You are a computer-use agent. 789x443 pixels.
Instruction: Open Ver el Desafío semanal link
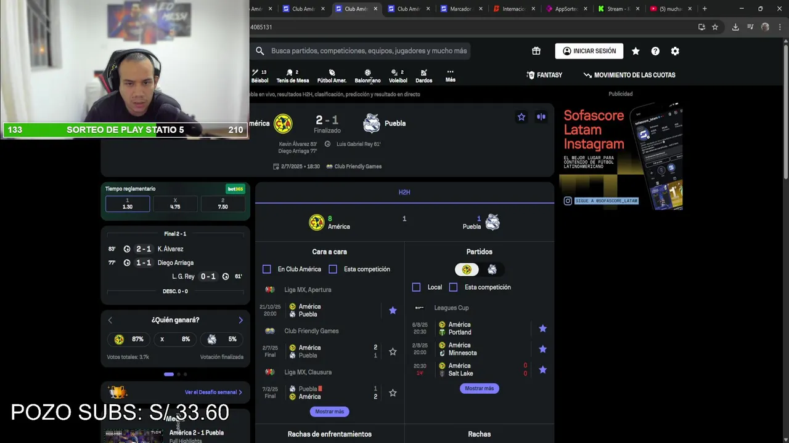(213, 392)
